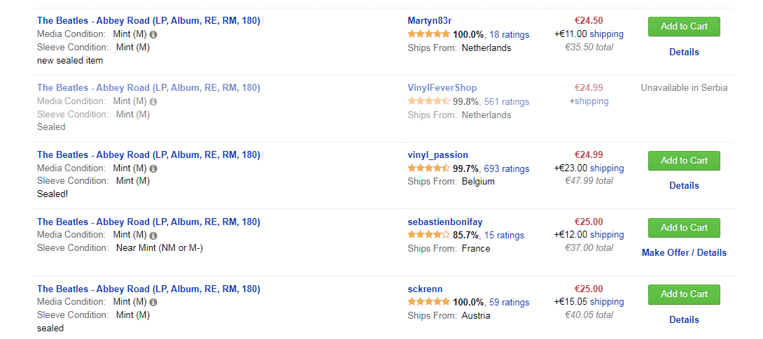The height and width of the screenshot is (339, 763).
Task: Add sebastienbonifay's €25.00 listing to cart
Action: pos(684,228)
